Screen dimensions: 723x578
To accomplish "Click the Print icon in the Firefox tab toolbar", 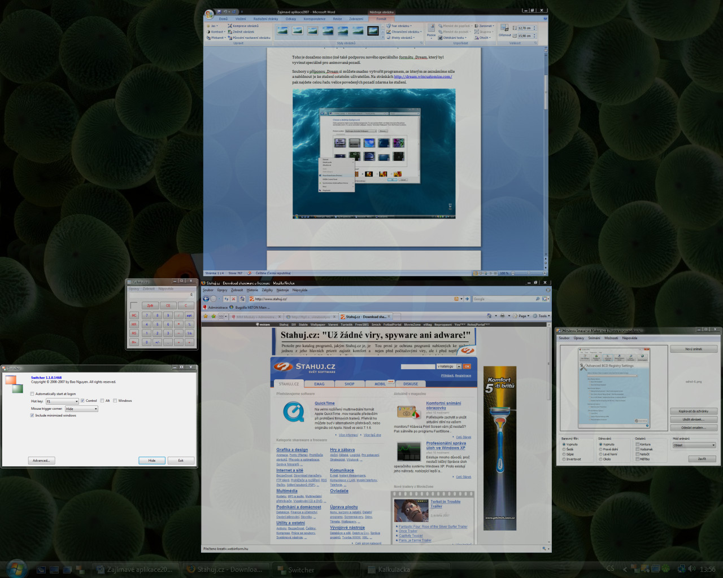I will (502, 316).
